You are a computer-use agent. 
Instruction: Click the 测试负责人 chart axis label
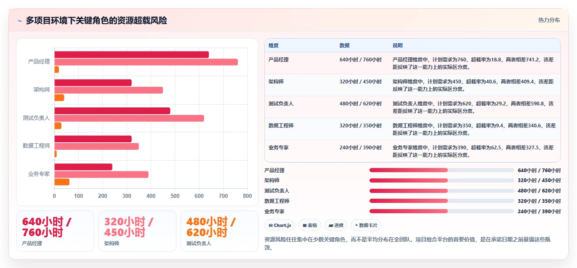[36, 118]
